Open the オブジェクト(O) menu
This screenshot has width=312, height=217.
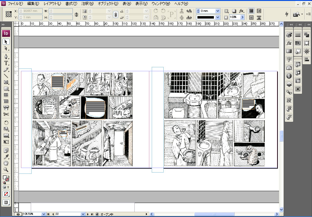(x=108, y=4)
